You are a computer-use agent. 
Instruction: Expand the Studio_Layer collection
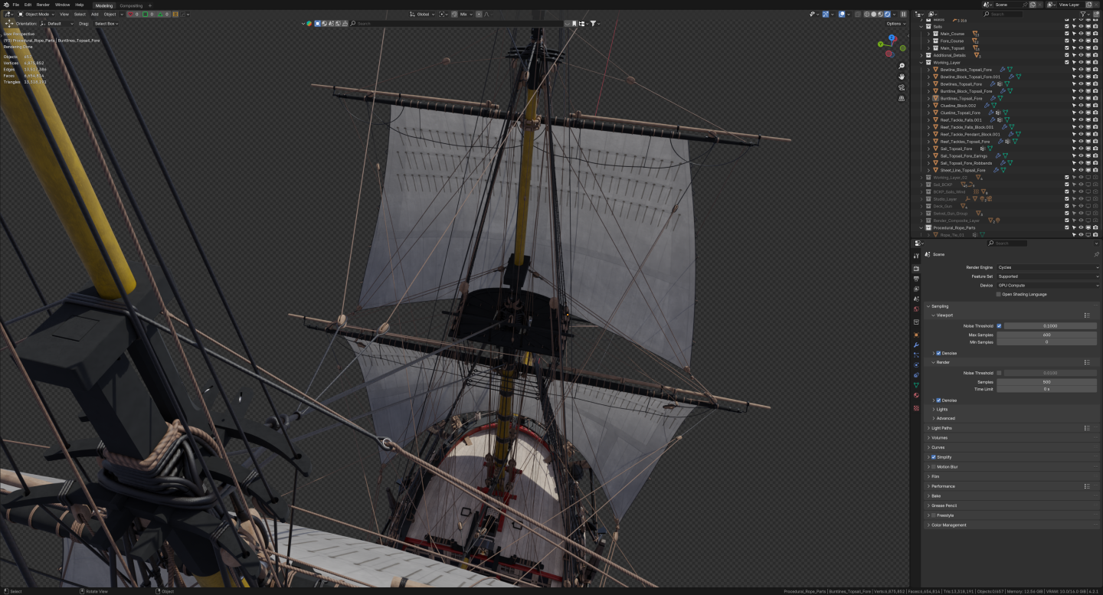coord(921,199)
